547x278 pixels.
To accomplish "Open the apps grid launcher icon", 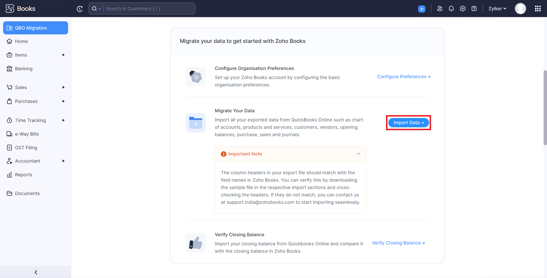I will [x=538, y=9].
